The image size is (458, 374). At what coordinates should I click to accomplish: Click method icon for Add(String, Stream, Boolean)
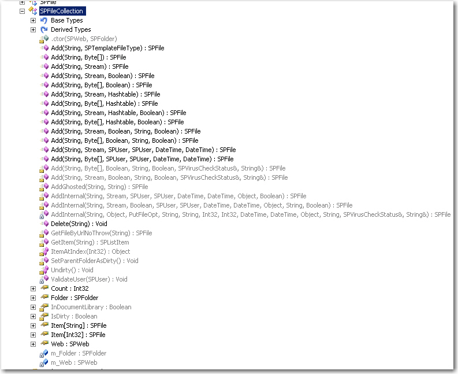tap(44, 76)
